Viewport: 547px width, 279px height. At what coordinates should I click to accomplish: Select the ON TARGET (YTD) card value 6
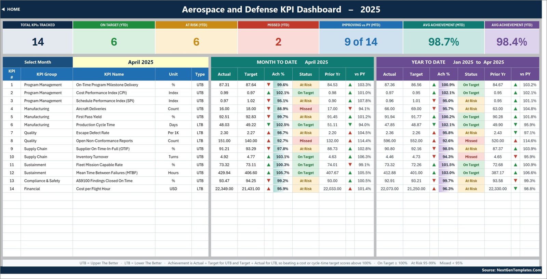point(114,42)
